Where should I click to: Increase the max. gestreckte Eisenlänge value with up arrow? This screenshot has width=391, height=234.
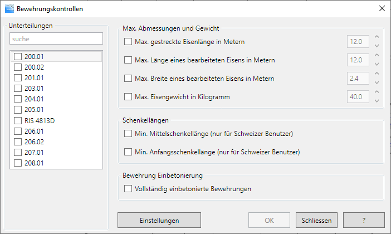coord(377,38)
